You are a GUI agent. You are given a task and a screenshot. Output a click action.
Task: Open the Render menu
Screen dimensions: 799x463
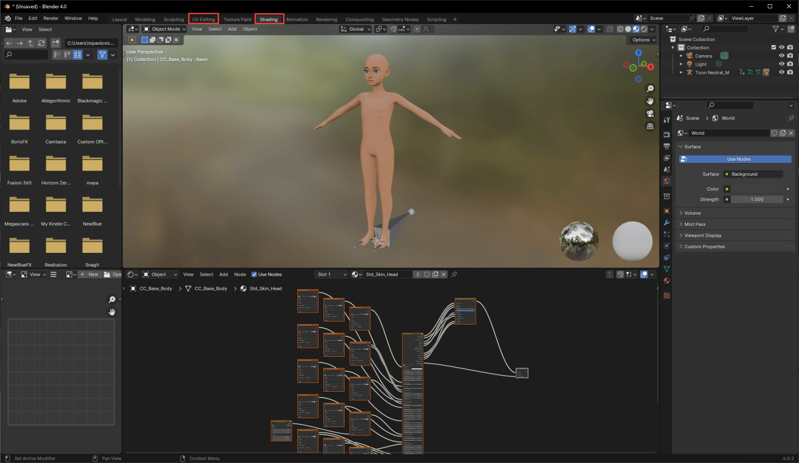pyautogui.click(x=51, y=18)
